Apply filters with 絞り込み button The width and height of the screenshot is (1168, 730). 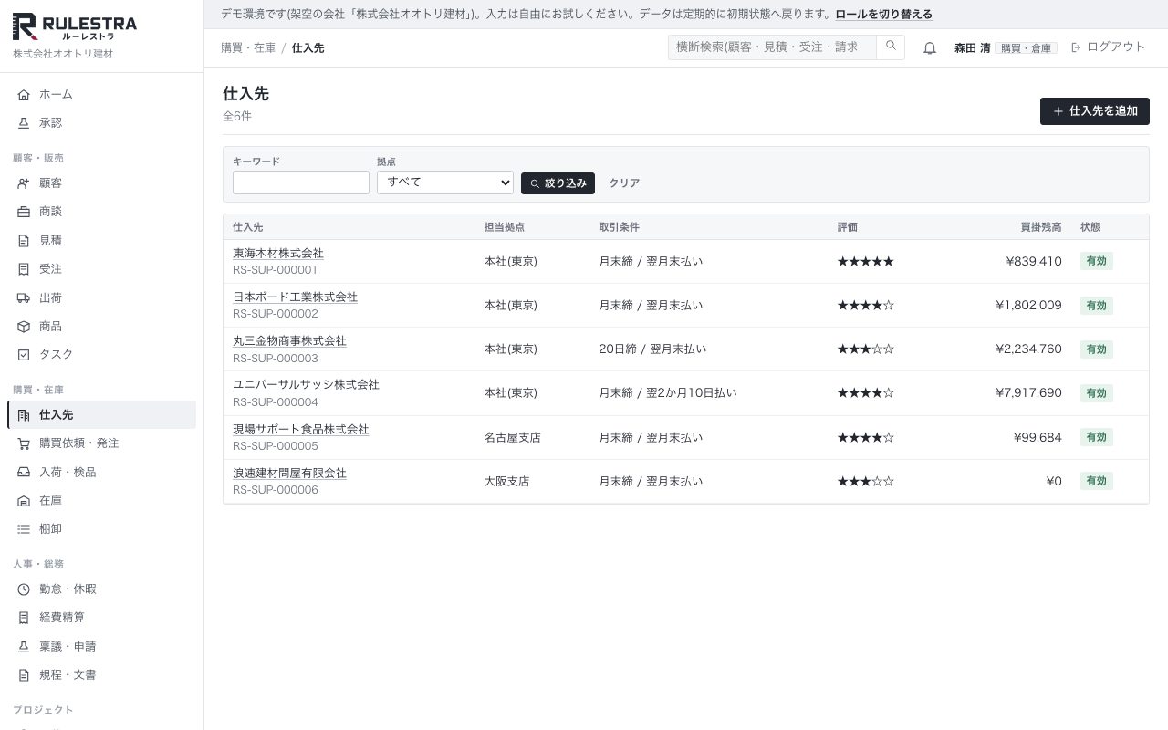tap(558, 183)
